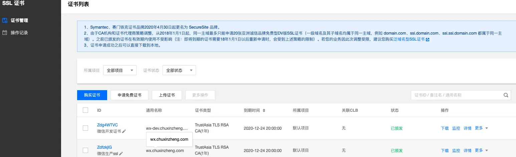The width and height of the screenshot is (516, 157).
Task: Click the 购买证书 button
Action: tap(92, 95)
